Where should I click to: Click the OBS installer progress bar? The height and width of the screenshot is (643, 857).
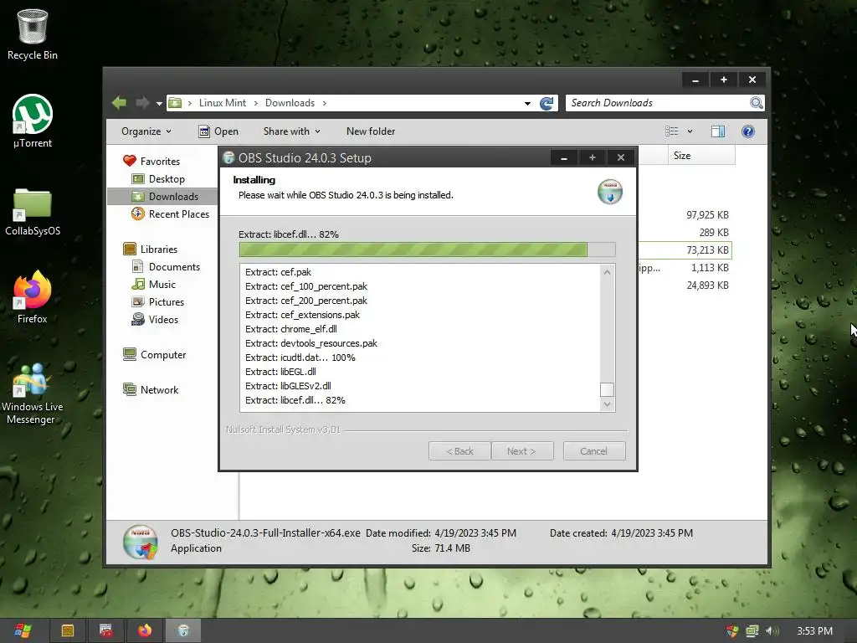tap(428, 249)
